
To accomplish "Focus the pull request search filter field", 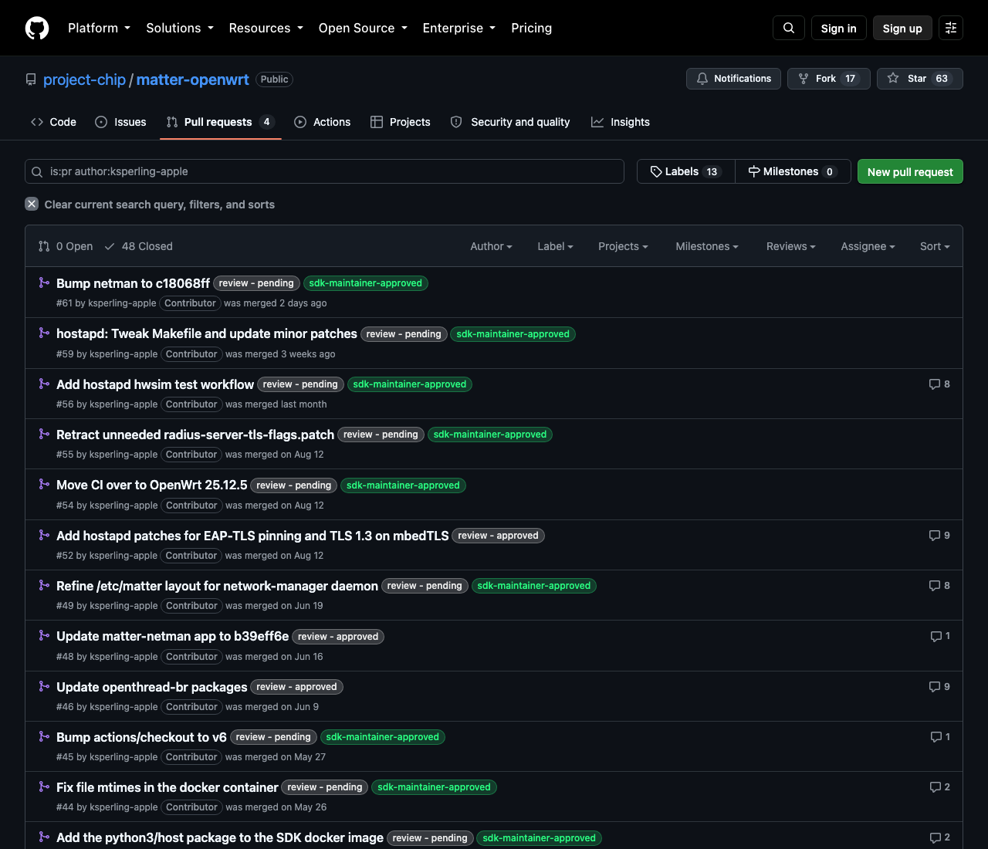I will pyautogui.click(x=324, y=171).
